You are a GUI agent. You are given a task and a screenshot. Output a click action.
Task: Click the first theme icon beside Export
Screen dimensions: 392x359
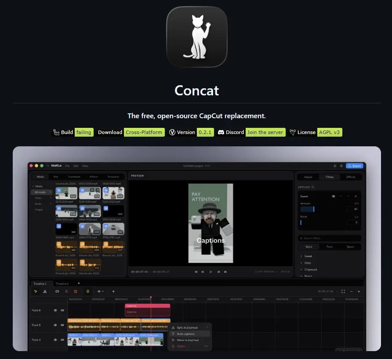(x=335, y=166)
